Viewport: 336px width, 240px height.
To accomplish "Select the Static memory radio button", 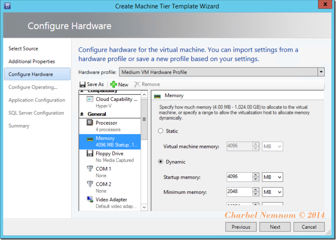I will [x=161, y=131].
